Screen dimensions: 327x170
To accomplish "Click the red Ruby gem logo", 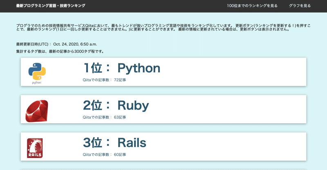I will click(x=37, y=111).
